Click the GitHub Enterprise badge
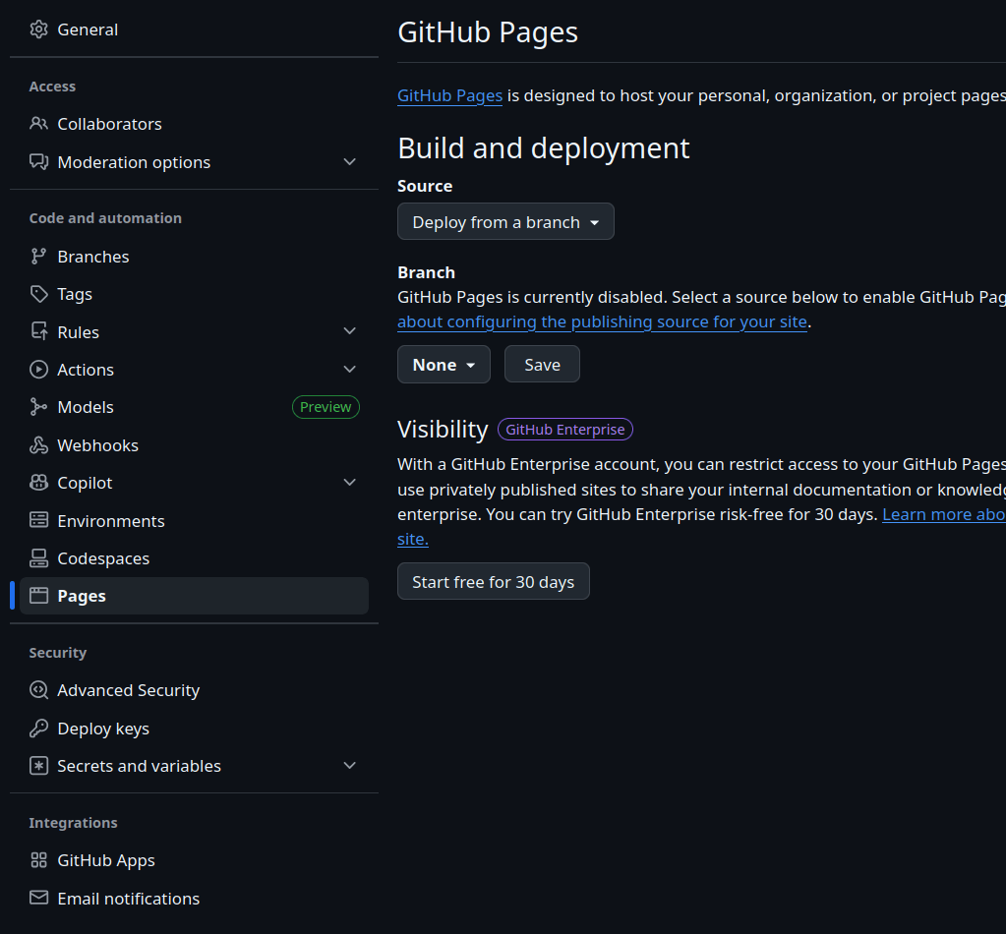This screenshot has width=1006, height=934. click(565, 430)
